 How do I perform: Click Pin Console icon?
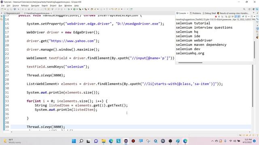(x=243, y=17)
